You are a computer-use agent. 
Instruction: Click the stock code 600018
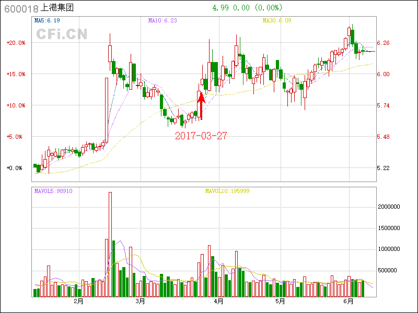point(21,9)
